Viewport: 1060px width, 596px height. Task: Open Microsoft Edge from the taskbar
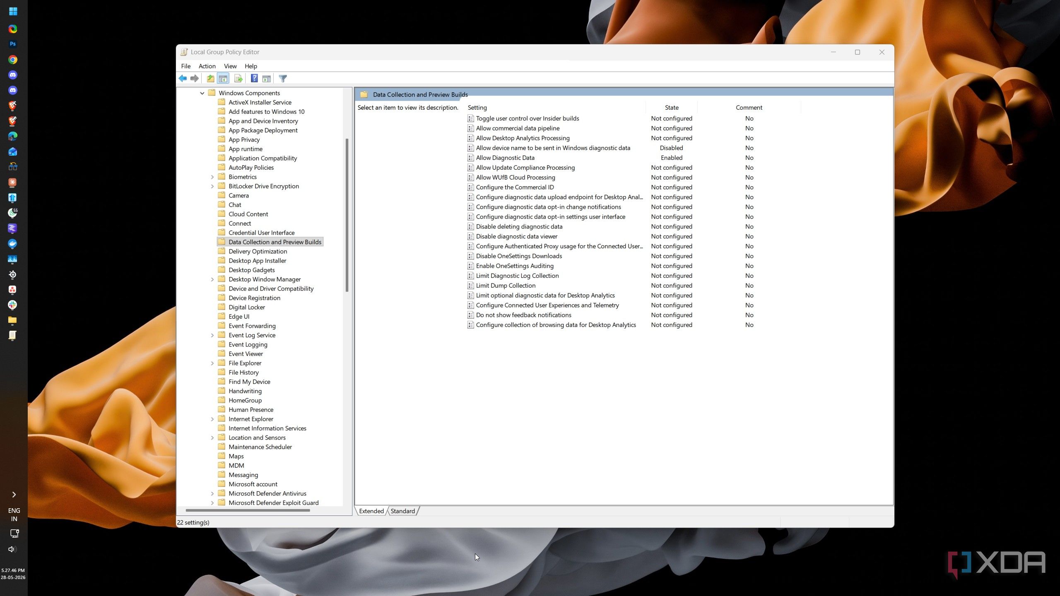(x=13, y=136)
